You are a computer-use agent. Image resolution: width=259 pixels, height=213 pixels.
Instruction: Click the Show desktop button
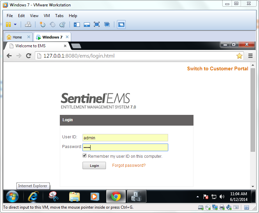click(x=253, y=196)
